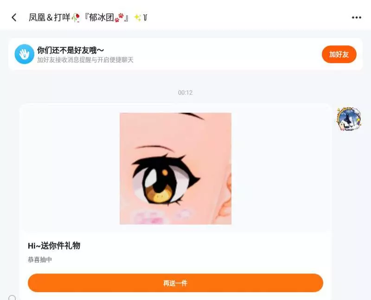The width and height of the screenshot is (371, 300).
Task: Click the 00:12 timestamp
Action: pyautogui.click(x=185, y=93)
